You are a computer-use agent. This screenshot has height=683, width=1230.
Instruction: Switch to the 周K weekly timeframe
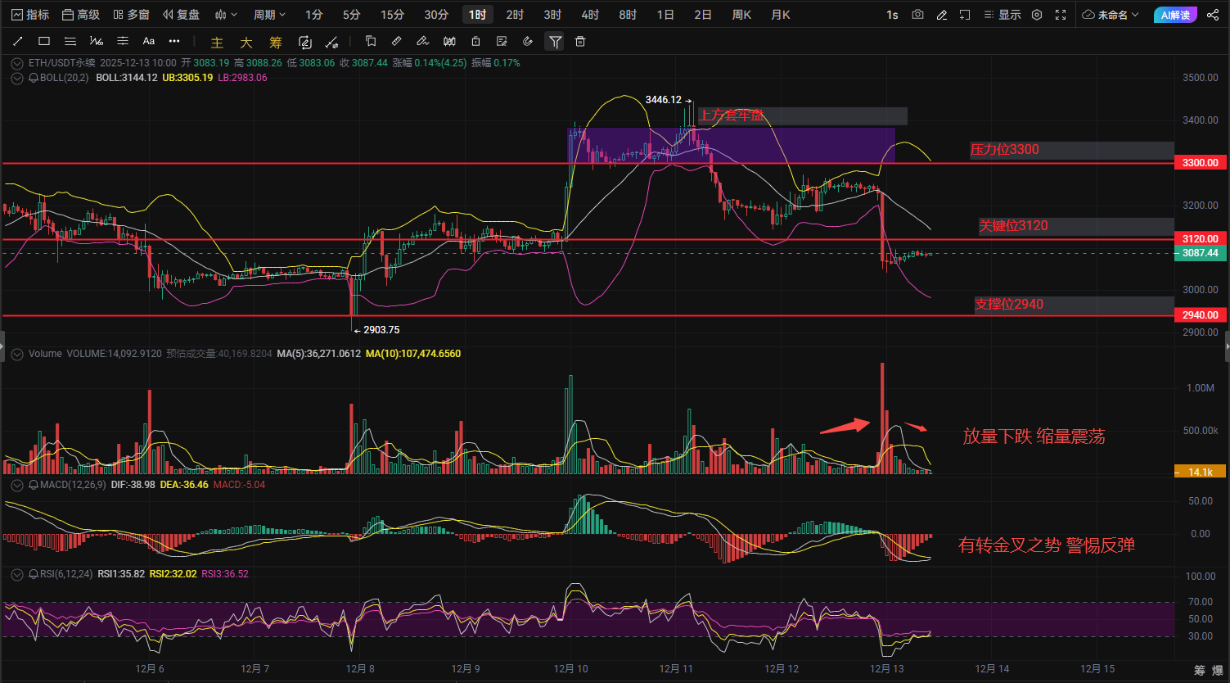point(741,15)
